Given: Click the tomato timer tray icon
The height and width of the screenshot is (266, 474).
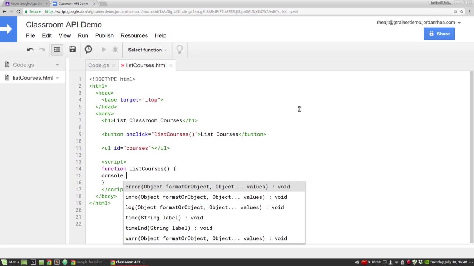Looking at the screenshot, I should [364, 262].
